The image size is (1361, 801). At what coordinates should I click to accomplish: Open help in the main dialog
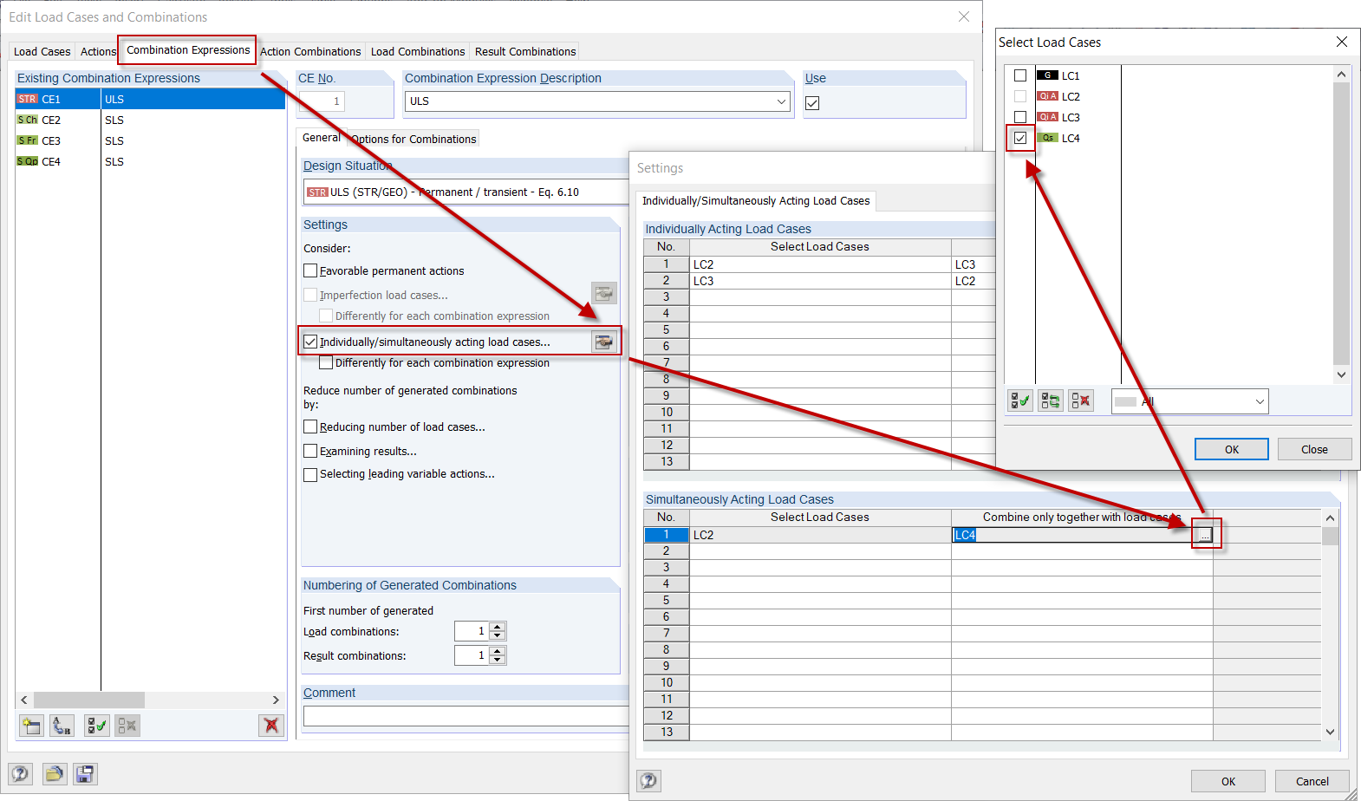click(20, 774)
